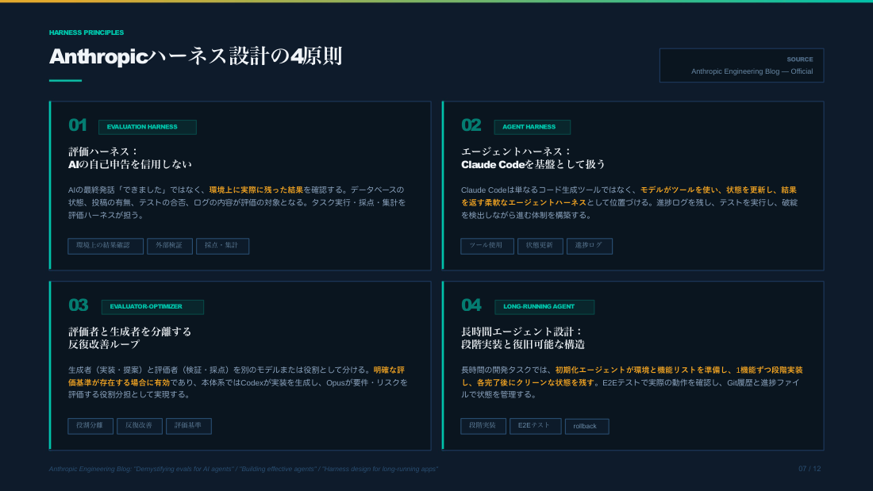This screenshot has height=491, width=873.
Task: Select the '反復改善' tag
Action: point(139,426)
